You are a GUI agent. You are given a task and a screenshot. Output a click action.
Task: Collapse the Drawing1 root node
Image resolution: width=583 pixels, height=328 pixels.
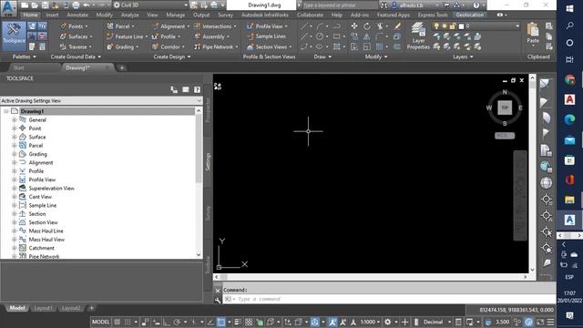[x=6, y=111]
